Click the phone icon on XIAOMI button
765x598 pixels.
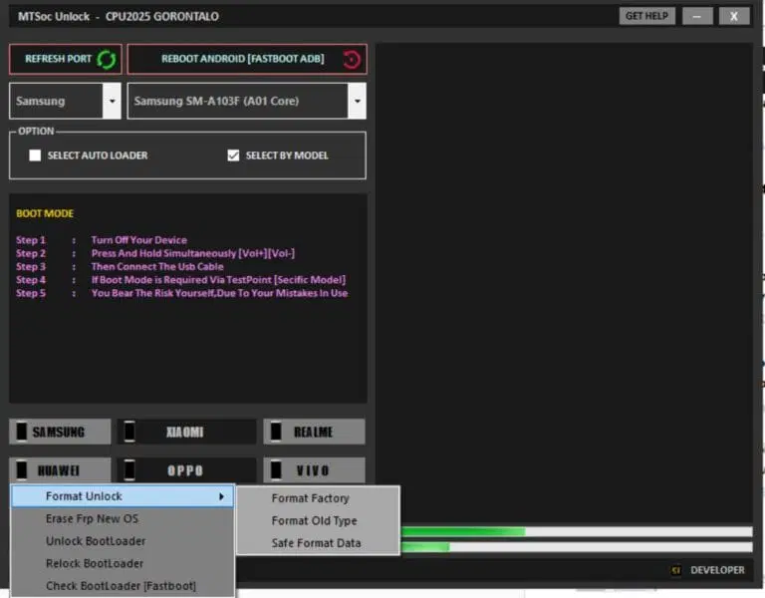[129, 432]
